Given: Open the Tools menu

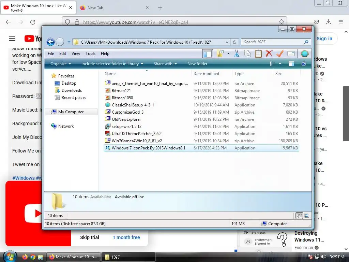Looking at the screenshot, I should pyautogui.click(x=90, y=54).
